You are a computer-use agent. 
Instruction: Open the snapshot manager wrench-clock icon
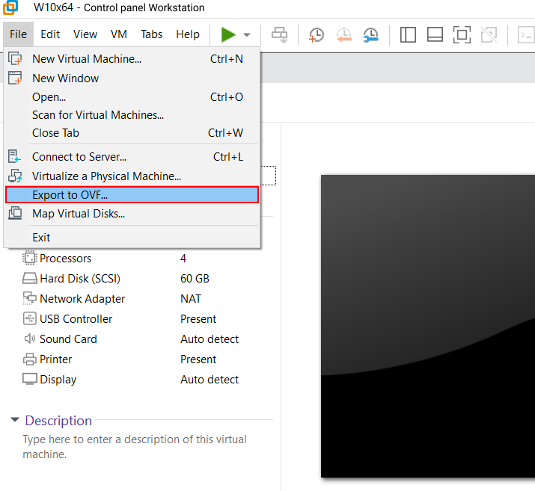tap(370, 34)
